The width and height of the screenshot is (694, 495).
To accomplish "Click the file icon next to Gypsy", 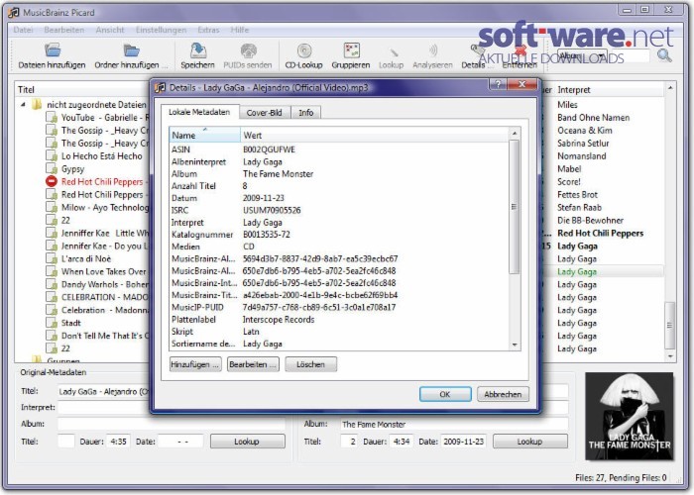I will (52, 169).
